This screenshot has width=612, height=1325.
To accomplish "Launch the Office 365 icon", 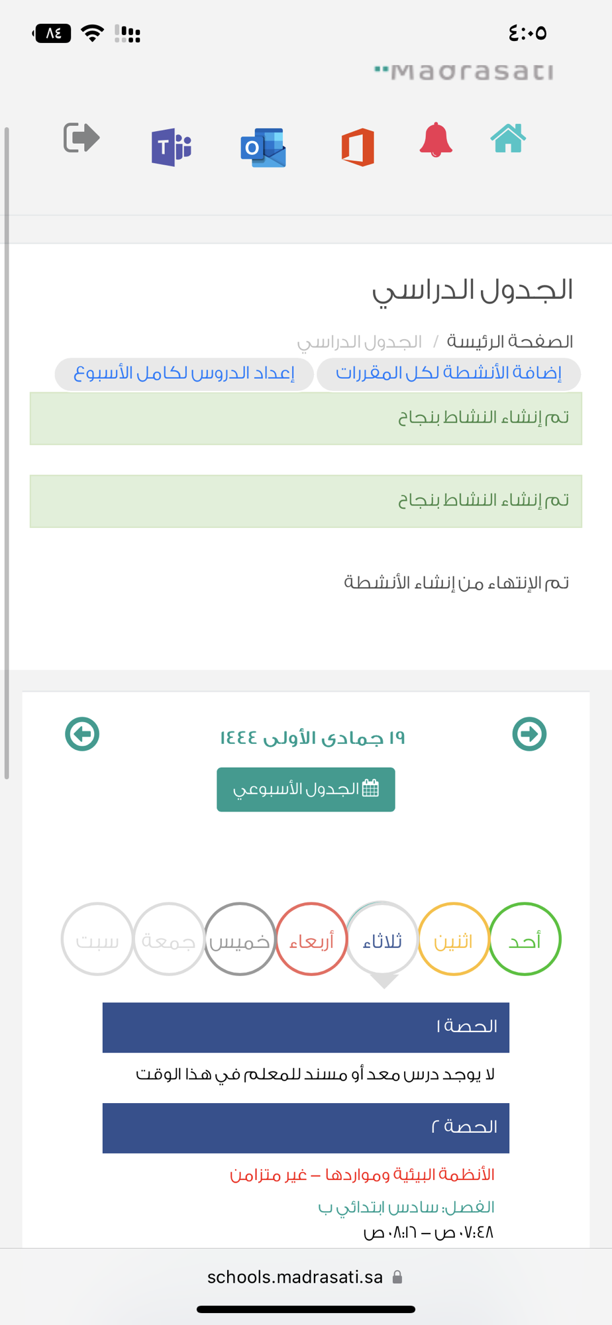I will pos(358,147).
